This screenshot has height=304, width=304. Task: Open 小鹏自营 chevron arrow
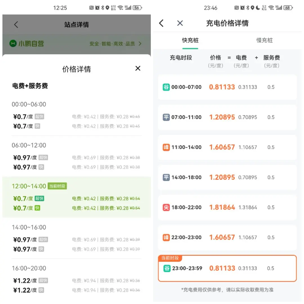[x=140, y=44]
